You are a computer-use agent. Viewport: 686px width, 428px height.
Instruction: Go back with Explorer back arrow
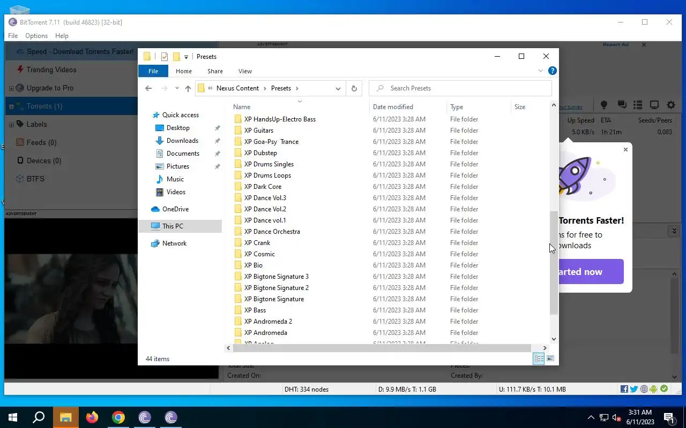[148, 88]
